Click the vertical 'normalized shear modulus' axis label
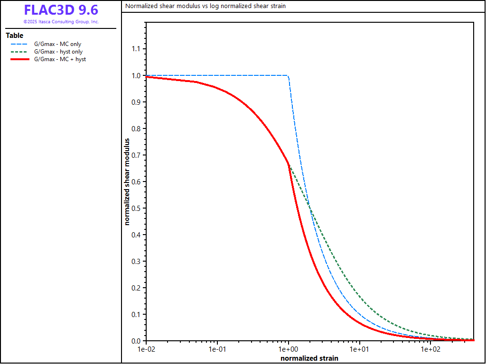Viewport: 486px width, 364px height. (x=127, y=182)
